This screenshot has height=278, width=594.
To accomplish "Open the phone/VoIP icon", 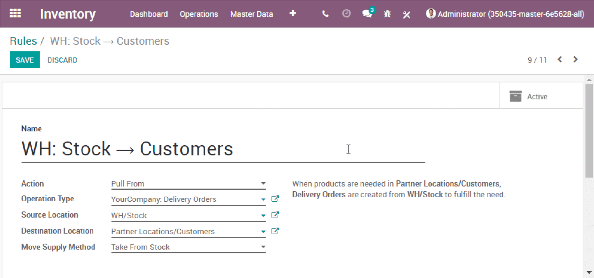I will pos(325,14).
